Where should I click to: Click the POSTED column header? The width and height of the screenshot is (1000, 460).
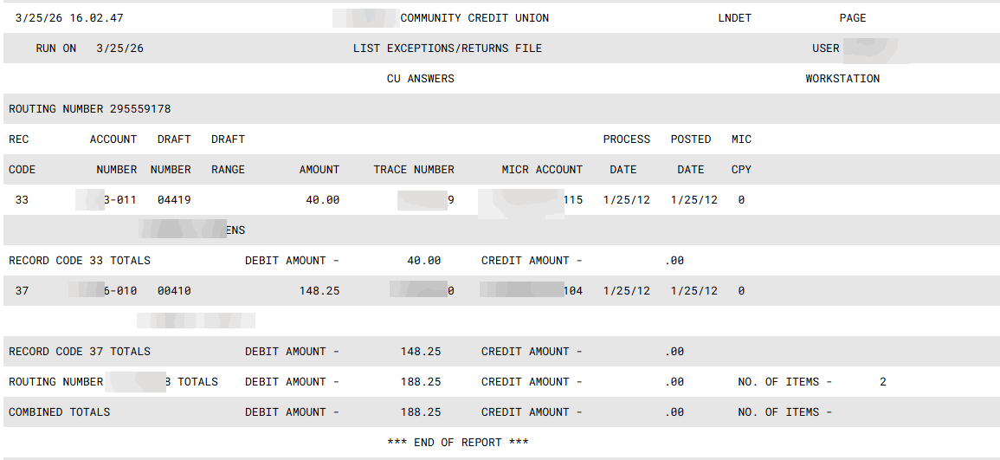pyautogui.click(x=690, y=139)
